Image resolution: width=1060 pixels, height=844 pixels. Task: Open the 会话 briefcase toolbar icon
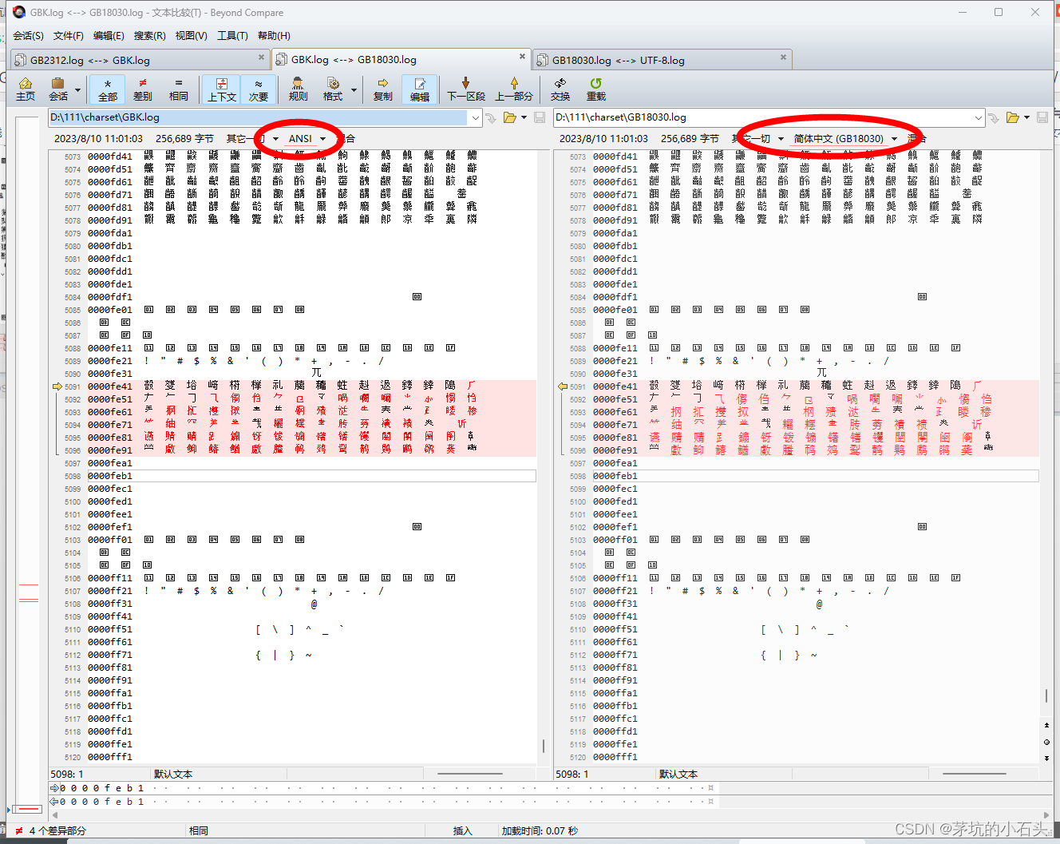tap(57, 89)
